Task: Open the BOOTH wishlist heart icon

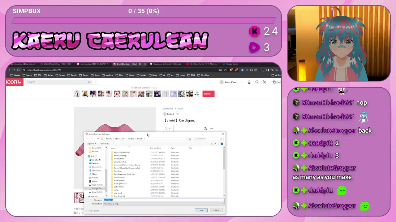Action: tap(257, 82)
